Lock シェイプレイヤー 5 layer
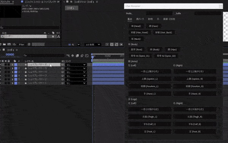This screenshot has height=143, width=228. click(x=9, y=68)
